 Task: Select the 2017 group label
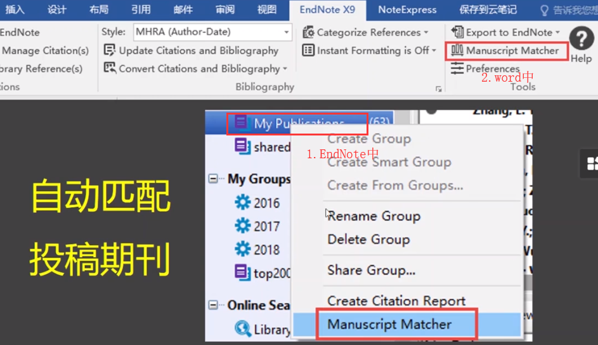tap(266, 226)
